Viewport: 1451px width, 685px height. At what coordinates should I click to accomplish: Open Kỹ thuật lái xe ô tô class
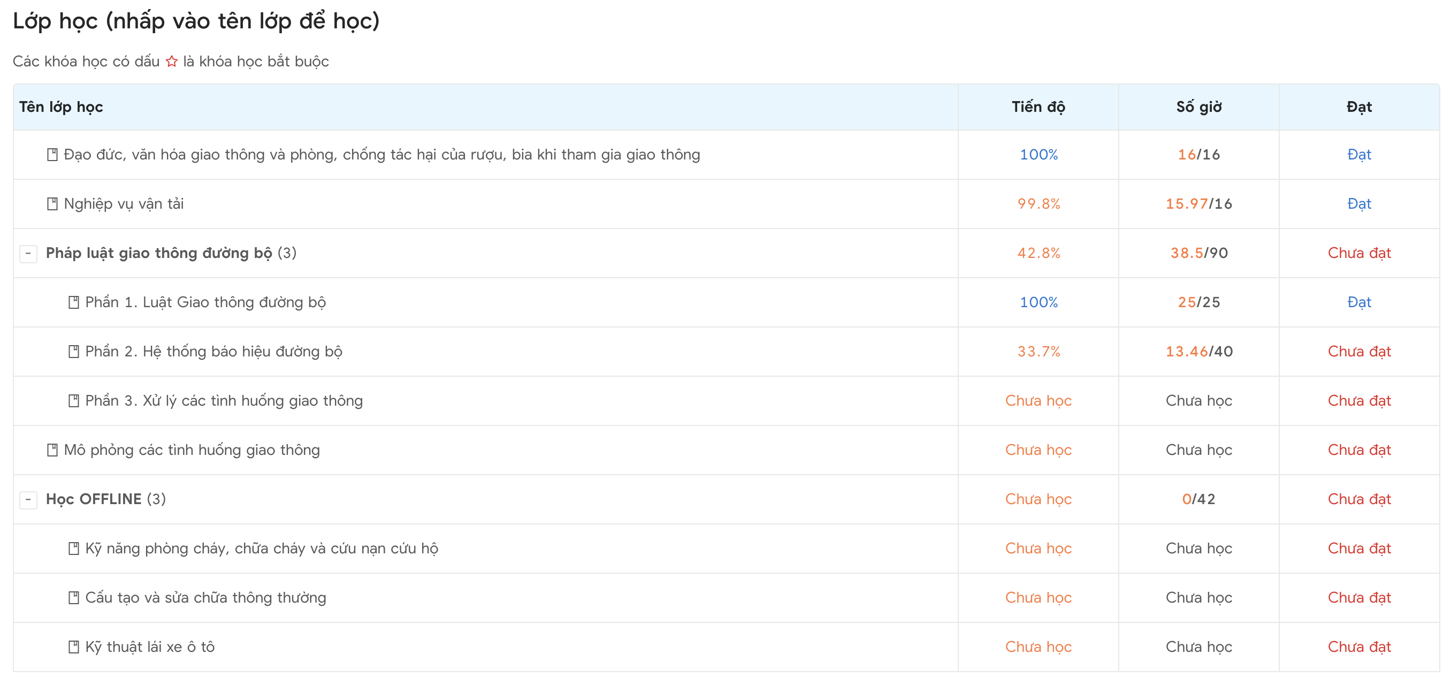[x=150, y=646]
